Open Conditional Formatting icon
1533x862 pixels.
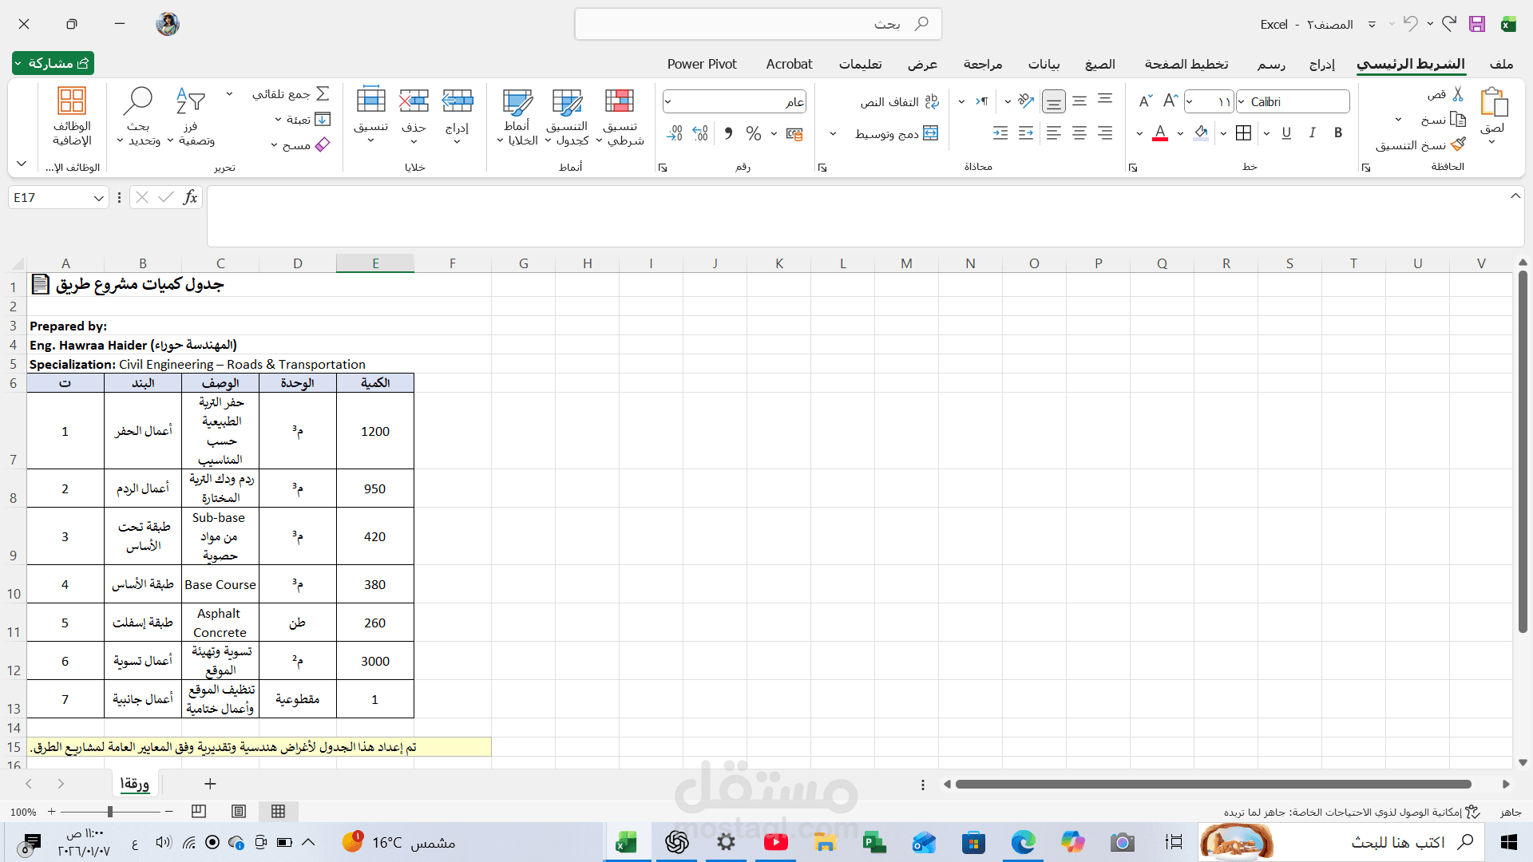point(620,101)
